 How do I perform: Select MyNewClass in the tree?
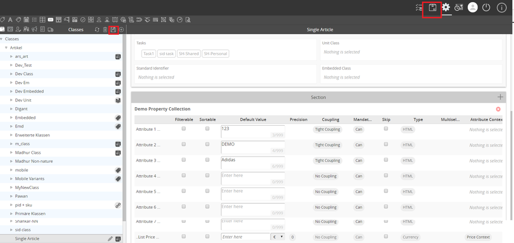point(27,187)
